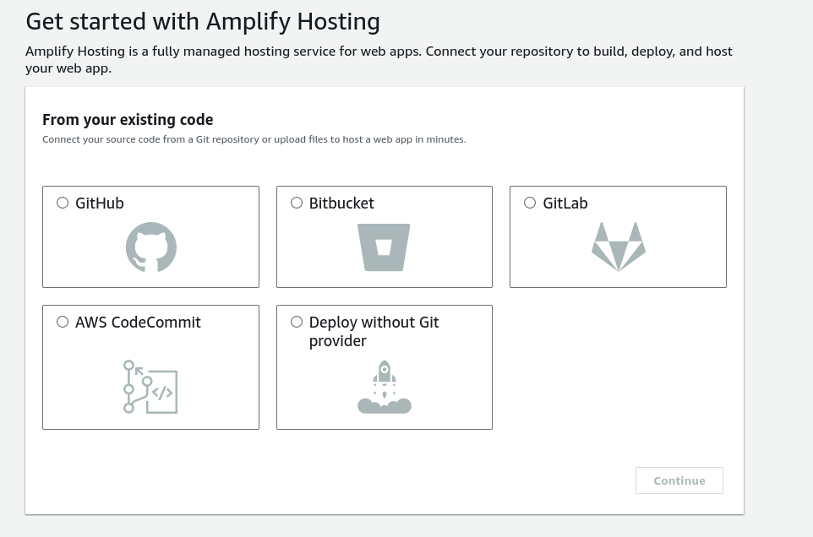Screen dimensions: 813x537
Task: Select the GitHub radio button
Action: tap(63, 203)
